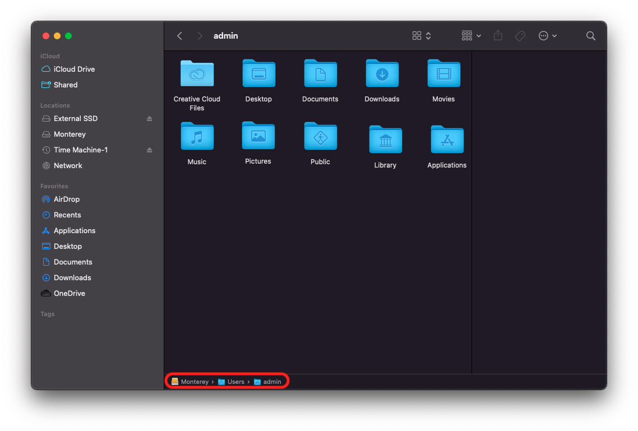Image resolution: width=638 pixels, height=431 pixels.
Task: Minimize window with the yellow button
Action: (x=57, y=36)
